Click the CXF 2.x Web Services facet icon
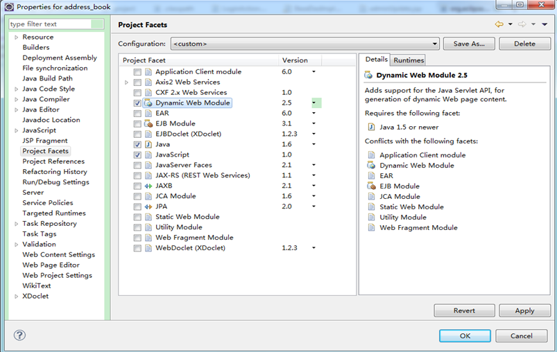557x352 pixels. pos(148,93)
